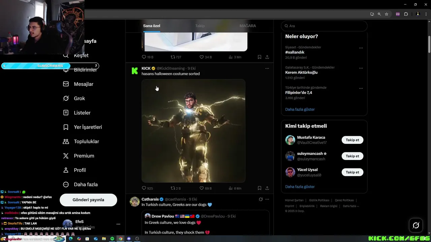The width and height of the screenshot is (431, 242).
Task: Follow Mustafa Karaca with Takip et
Action: pos(353,140)
